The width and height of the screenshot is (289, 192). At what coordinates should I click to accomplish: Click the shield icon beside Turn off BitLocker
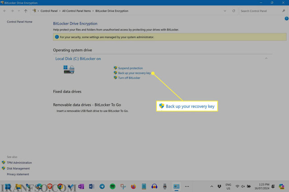coord(116,78)
